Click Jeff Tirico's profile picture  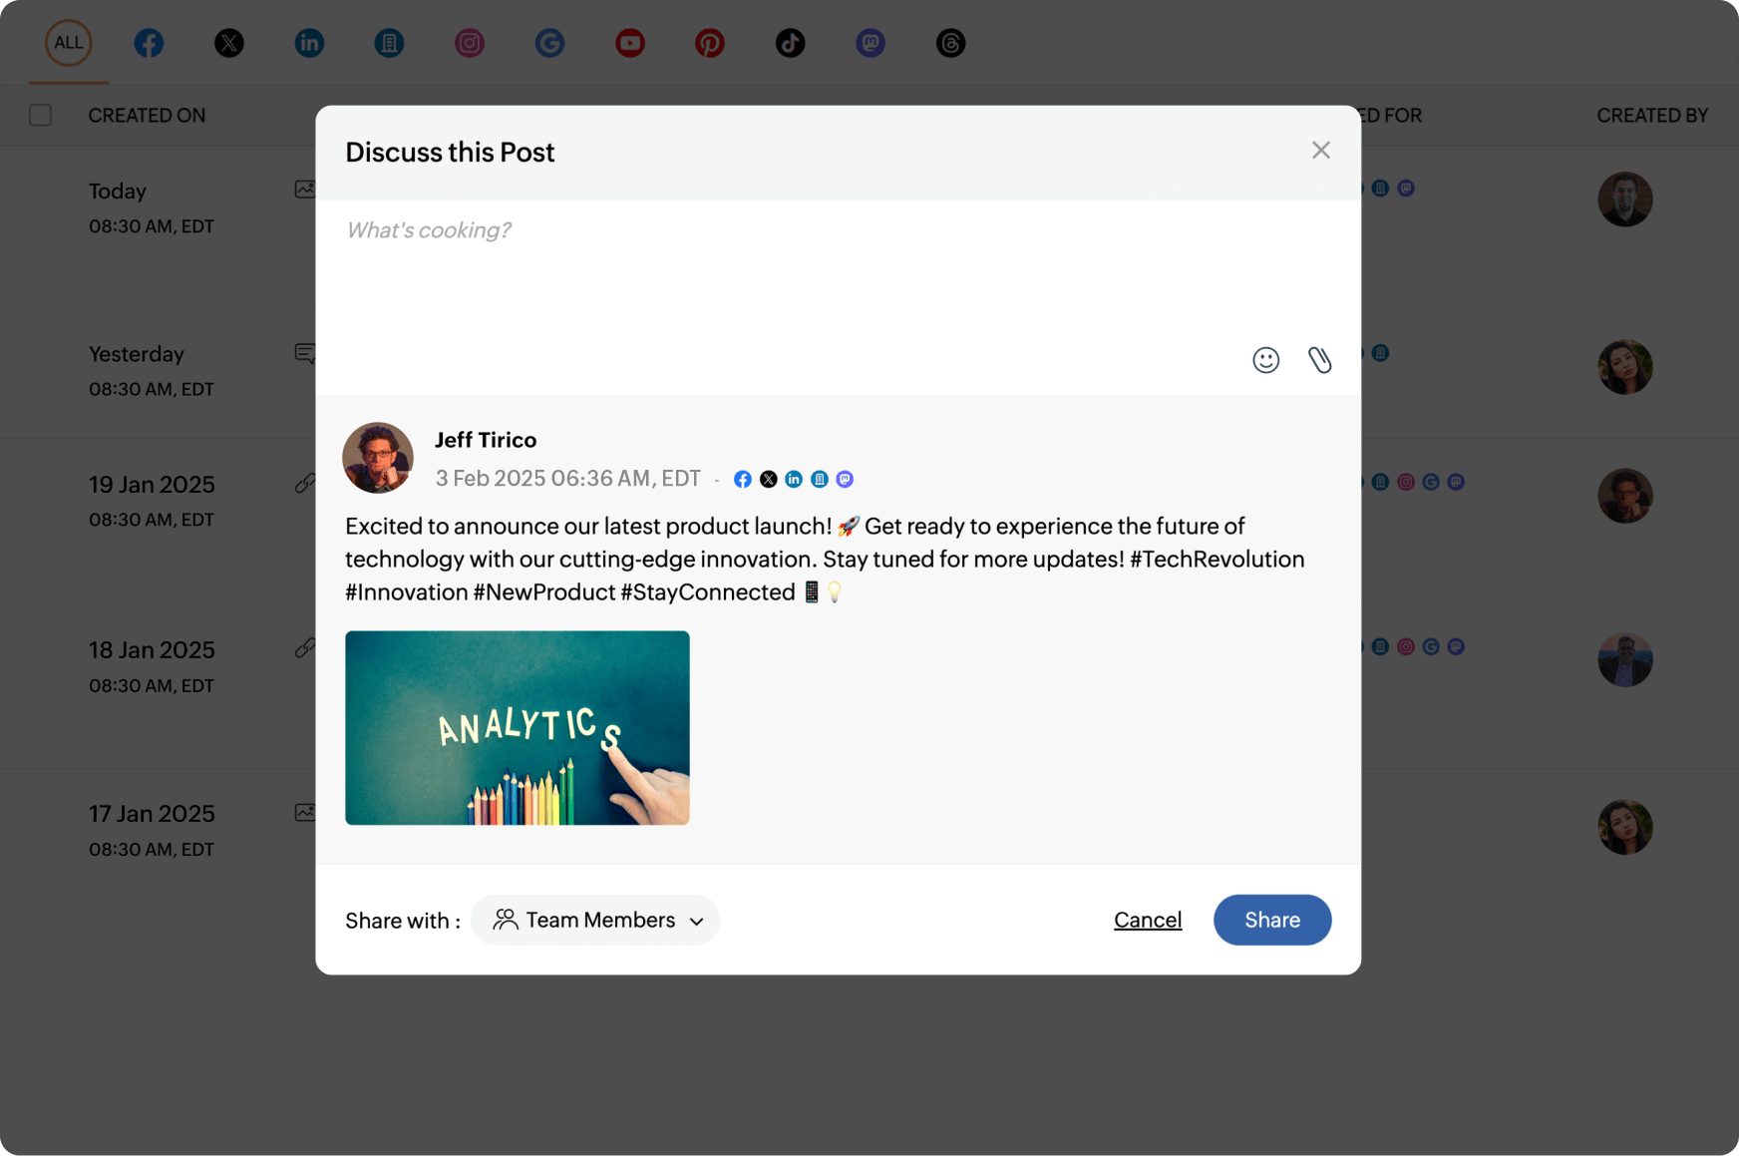click(378, 458)
